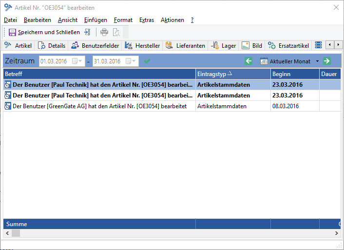Open the Bearbeiten menu
Viewport: 344px width, 250px height.
[38, 20]
